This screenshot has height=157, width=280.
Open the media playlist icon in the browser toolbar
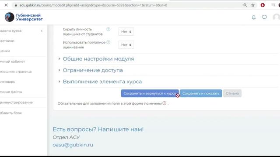273,5
